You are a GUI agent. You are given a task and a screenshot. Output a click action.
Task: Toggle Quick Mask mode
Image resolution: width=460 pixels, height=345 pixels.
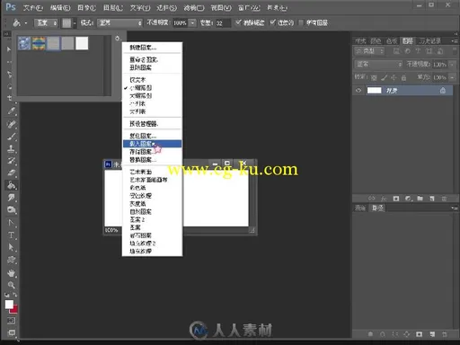pos(11,321)
